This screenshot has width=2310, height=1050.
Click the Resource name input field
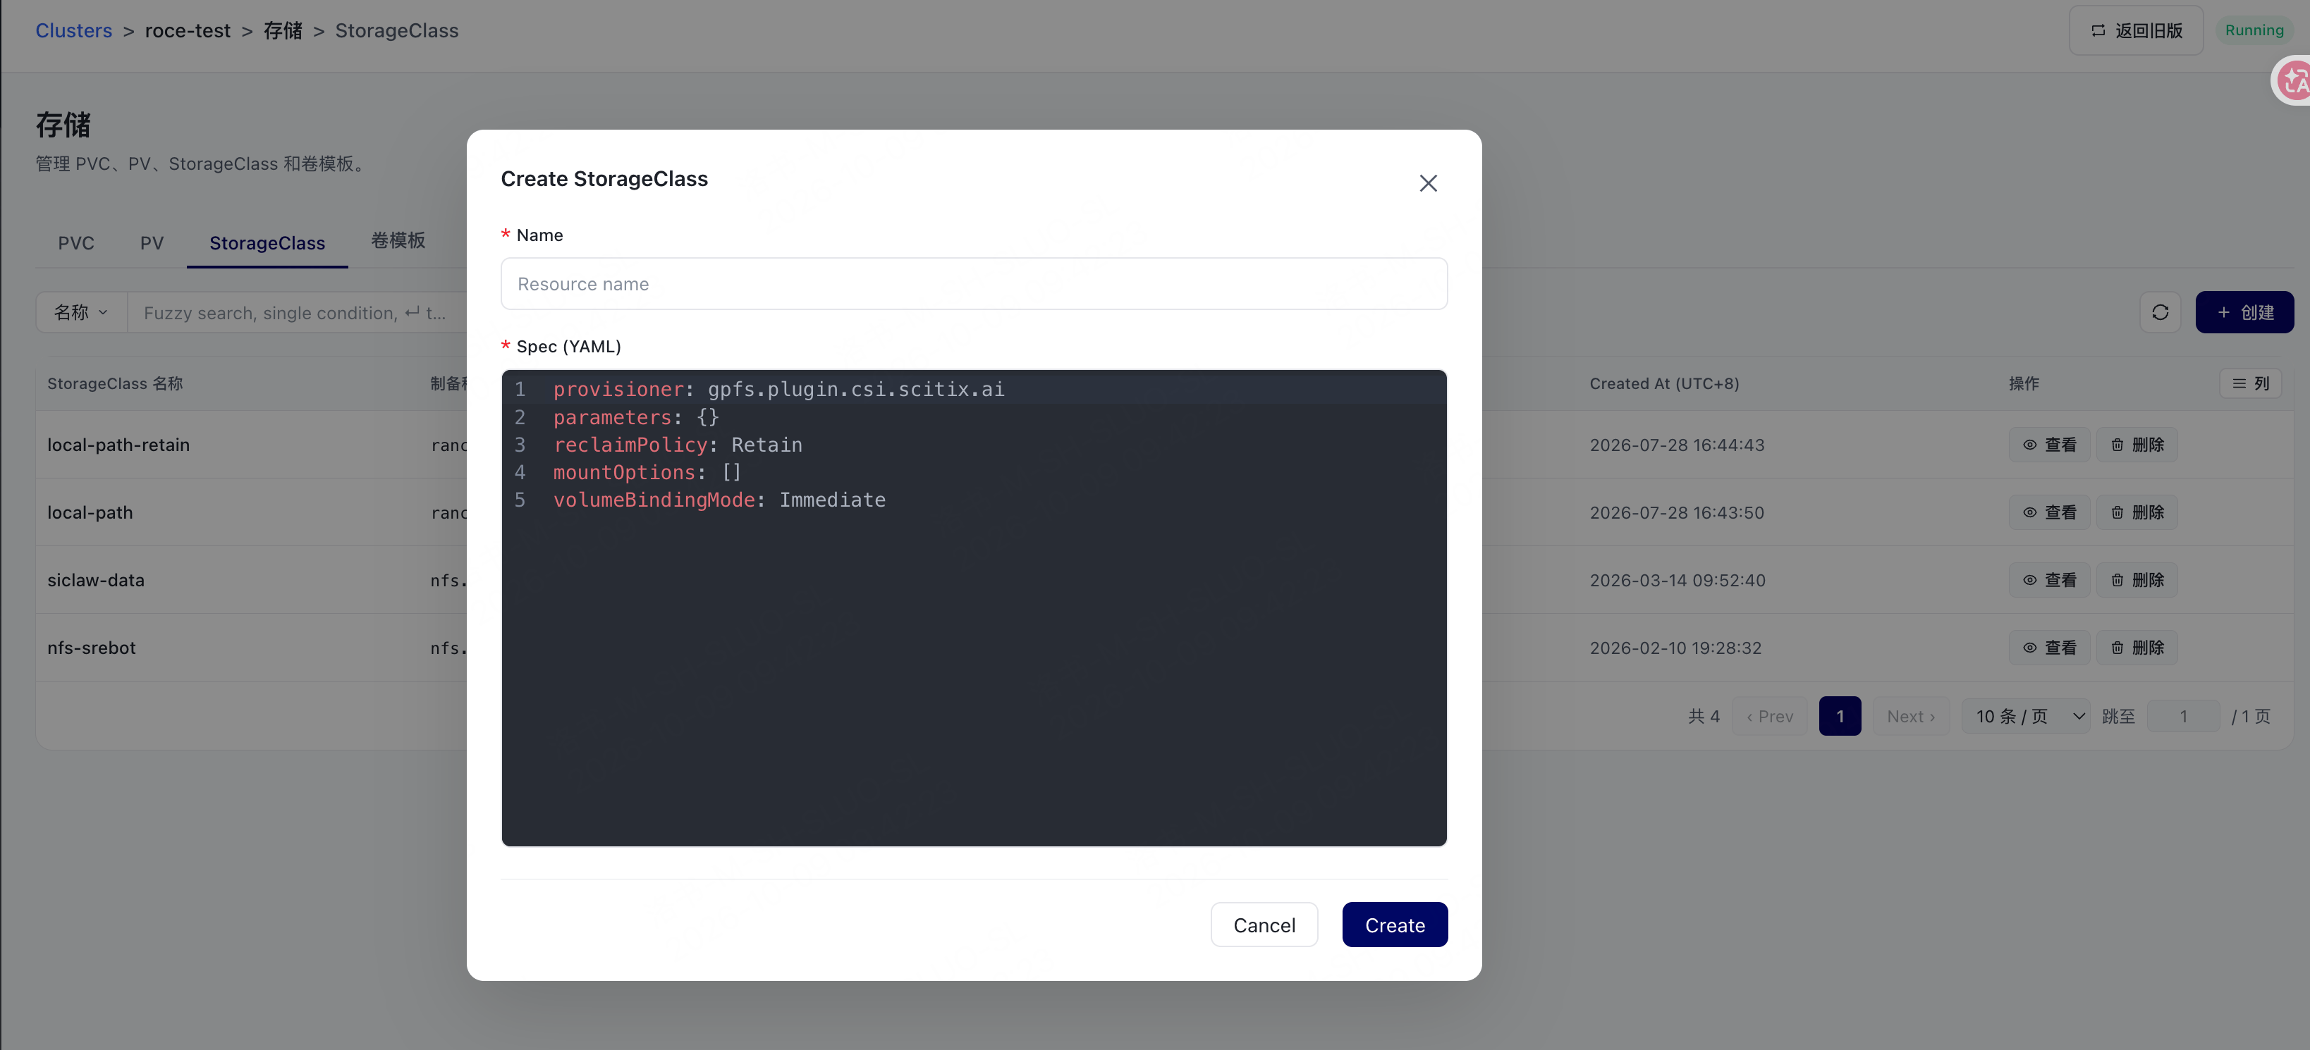974,284
